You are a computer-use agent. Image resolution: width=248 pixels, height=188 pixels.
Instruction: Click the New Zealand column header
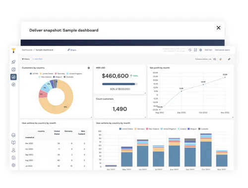81,133
